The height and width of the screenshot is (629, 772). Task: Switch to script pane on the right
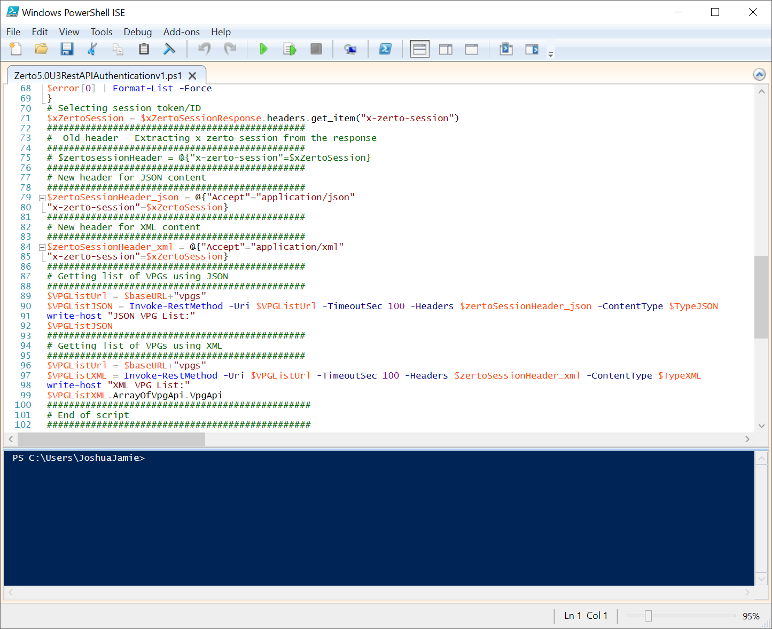point(446,49)
